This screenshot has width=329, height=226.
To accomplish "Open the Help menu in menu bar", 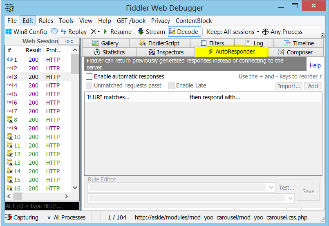I will tap(105, 21).
